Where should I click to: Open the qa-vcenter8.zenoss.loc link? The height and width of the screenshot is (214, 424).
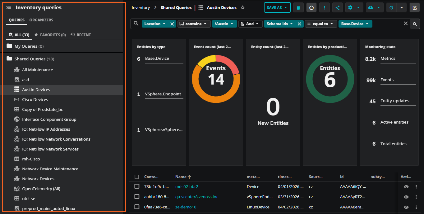(x=196, y=197)
